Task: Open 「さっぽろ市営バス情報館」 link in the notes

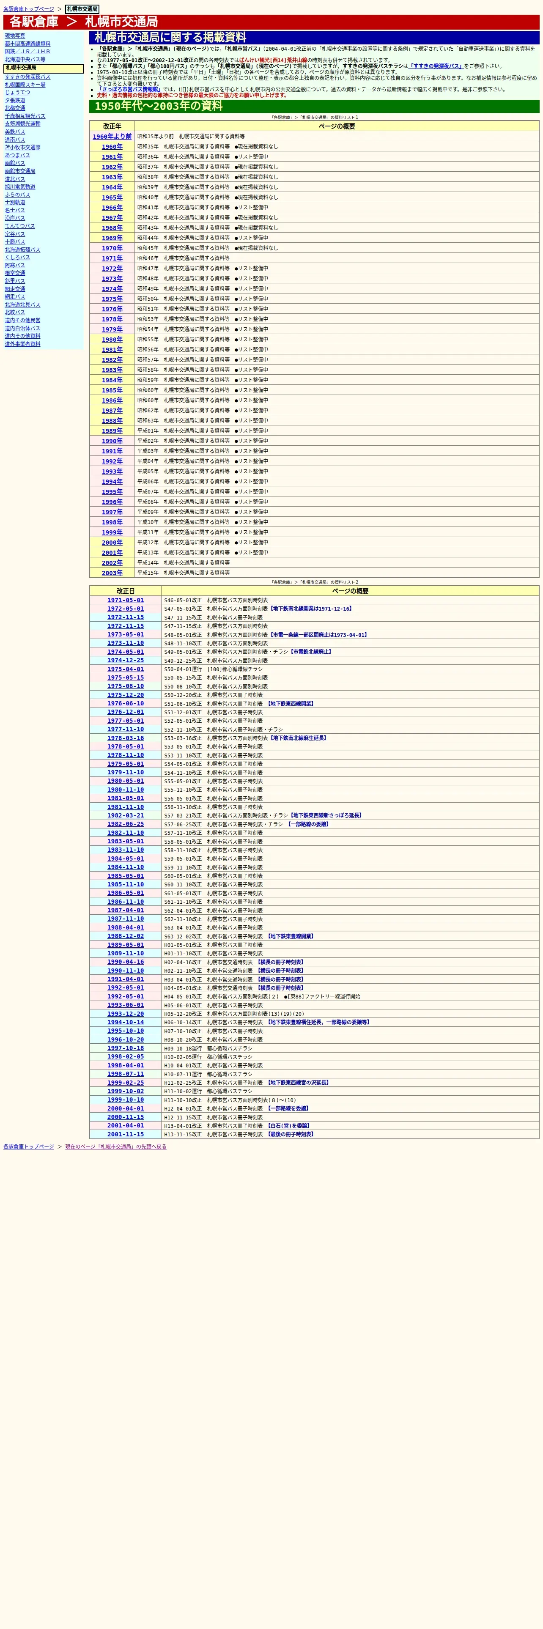Action: 129,89
